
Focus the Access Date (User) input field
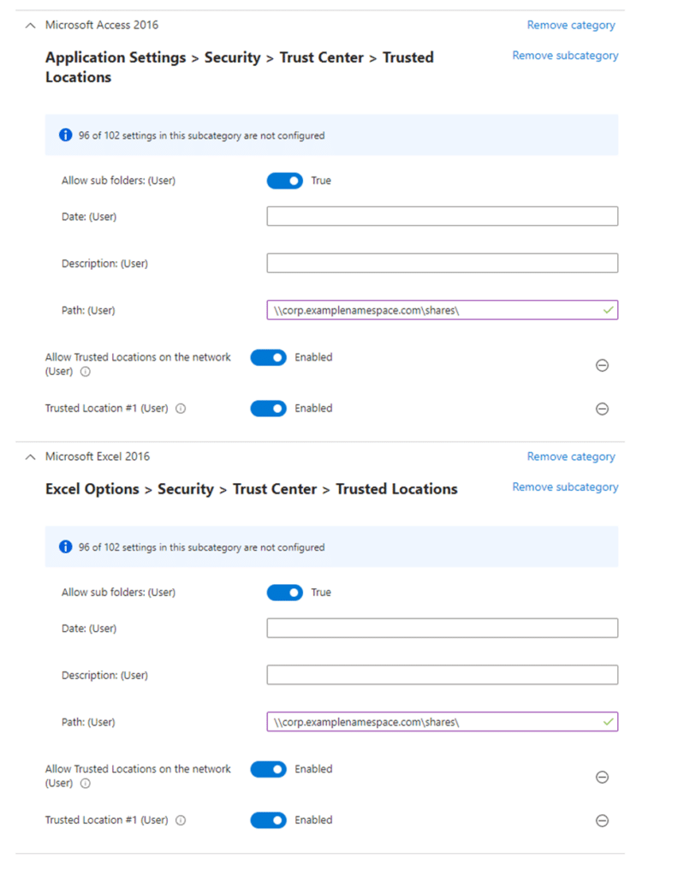443,217
